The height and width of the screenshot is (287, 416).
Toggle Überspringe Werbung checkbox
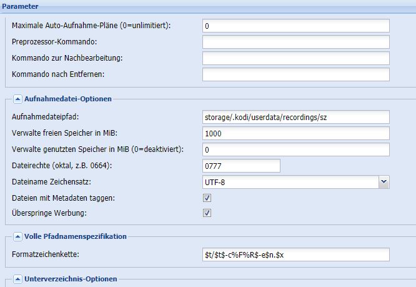[x=207, y=213]
